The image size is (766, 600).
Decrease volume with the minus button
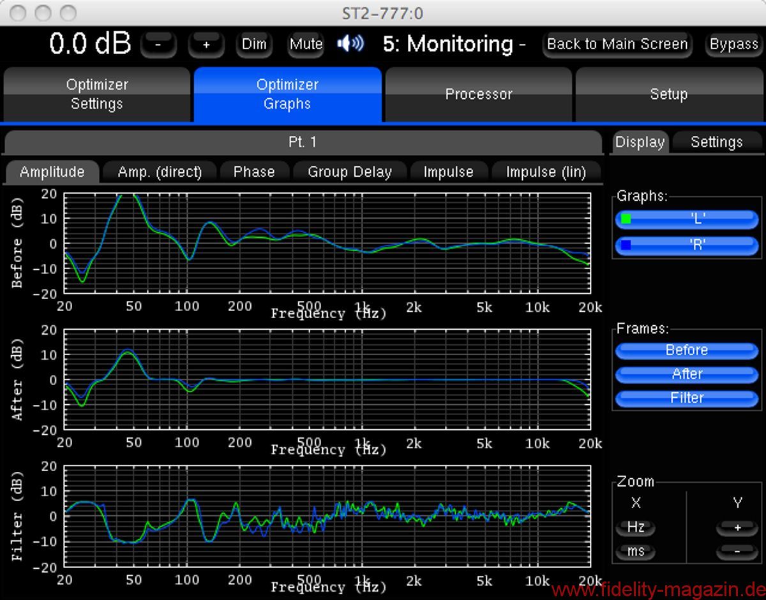pos(158,45)
